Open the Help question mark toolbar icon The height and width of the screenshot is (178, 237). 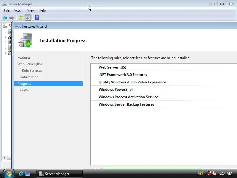pos(37,18)
